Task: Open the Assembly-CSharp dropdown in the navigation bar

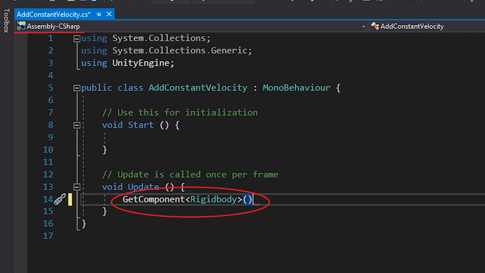Action: tap(363, 26)
